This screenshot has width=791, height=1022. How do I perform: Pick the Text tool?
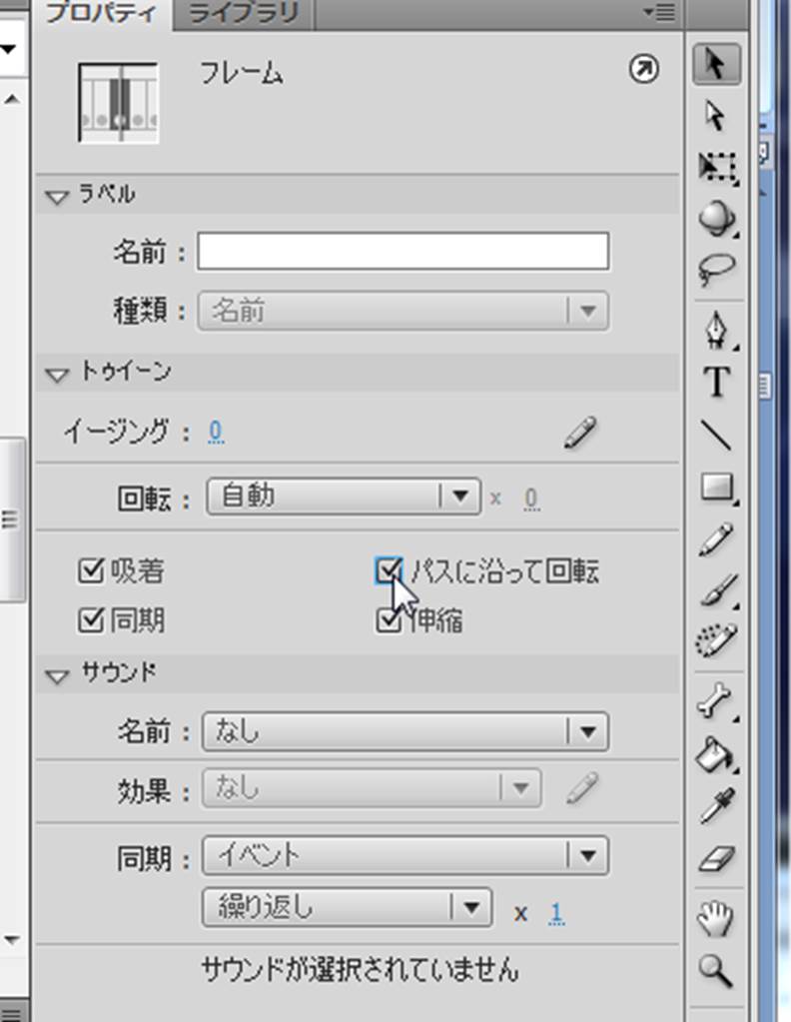tap(716, 382)
